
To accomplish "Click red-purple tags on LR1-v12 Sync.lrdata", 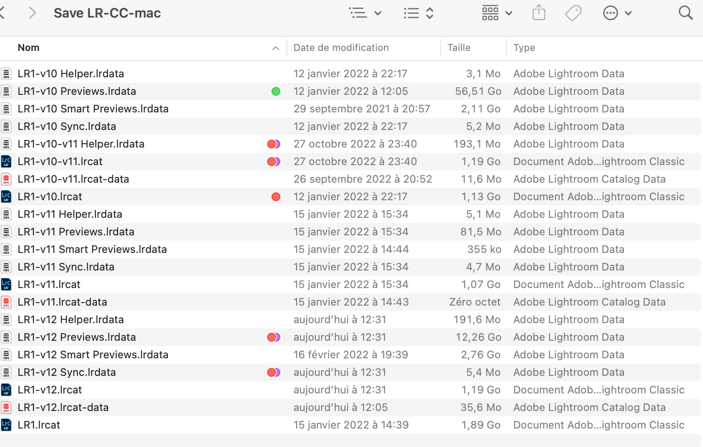I will click(x=274, y=372).
